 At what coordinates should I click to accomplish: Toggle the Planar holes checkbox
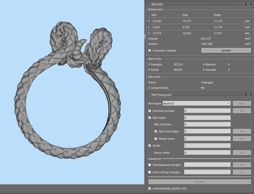click(156, 139)
